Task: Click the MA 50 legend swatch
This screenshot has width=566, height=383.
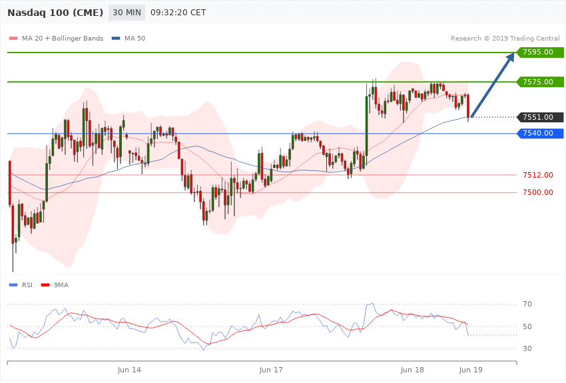Action: 116,38
